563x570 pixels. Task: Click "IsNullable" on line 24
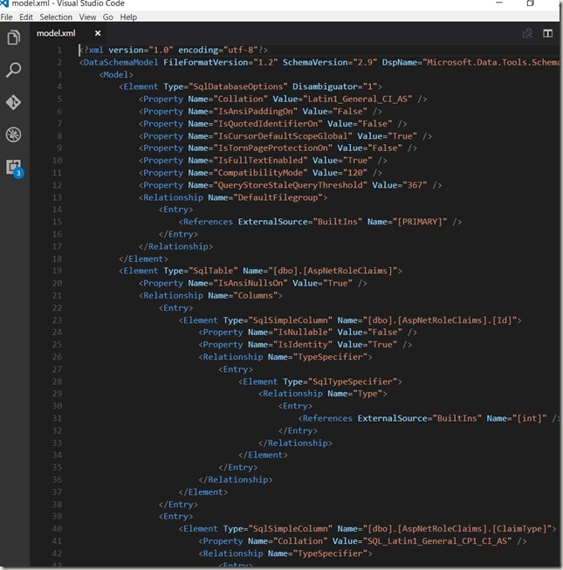[x=303, y=333]
